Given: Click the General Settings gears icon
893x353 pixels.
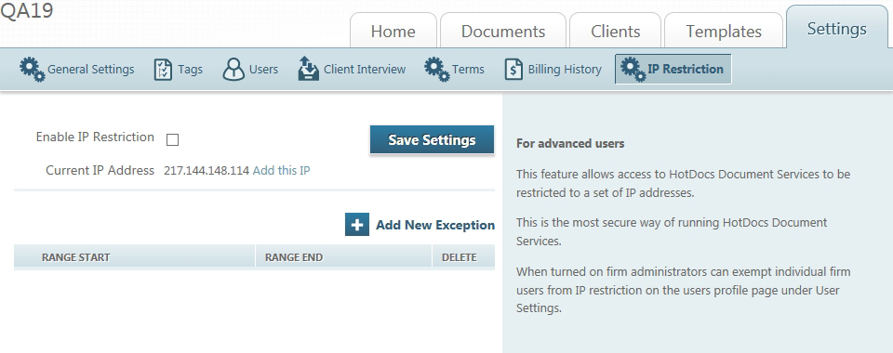Looking at the screenshot, I should 32,70.
